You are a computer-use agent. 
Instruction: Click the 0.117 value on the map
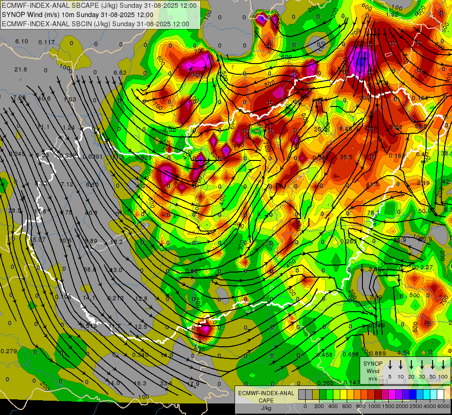(x=47, y=42)
